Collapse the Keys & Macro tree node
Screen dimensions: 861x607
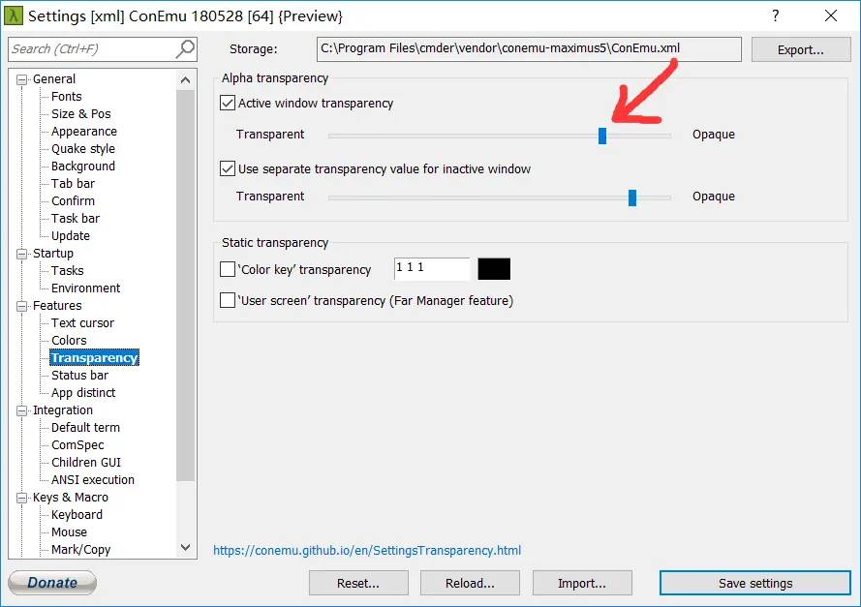(x=21, y=498)
